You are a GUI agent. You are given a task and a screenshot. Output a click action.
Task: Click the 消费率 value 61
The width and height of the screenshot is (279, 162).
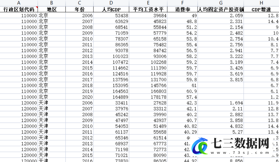click(183, 85)
